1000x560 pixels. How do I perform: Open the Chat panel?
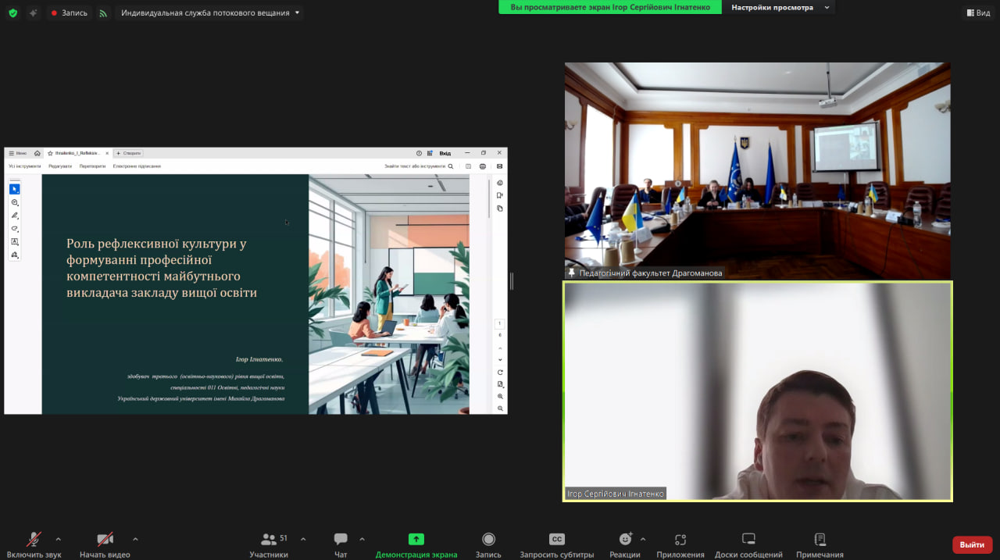coord(341,544)
